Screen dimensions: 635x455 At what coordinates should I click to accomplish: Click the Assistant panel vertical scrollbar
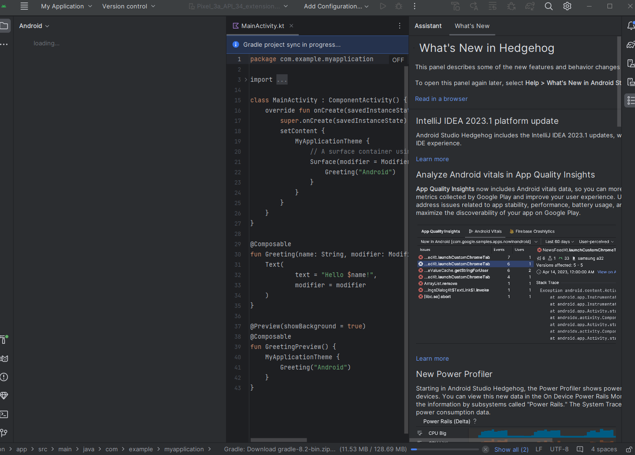click(x=619, y=82)
